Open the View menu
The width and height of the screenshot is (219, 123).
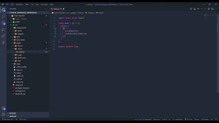pyautogui.click(x=27, y=4)
